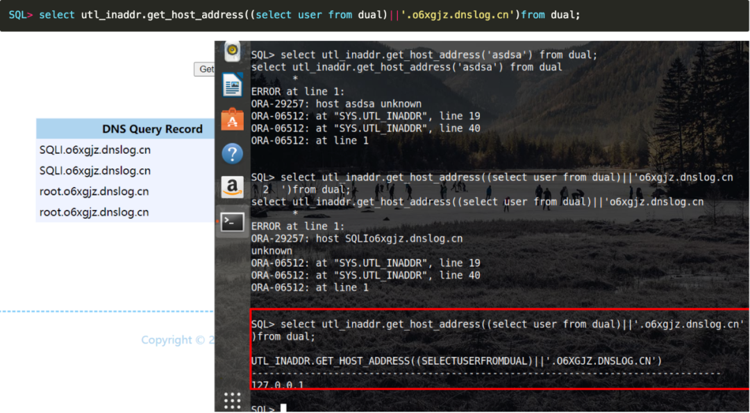Click the terminal command with get_host_address('asdsa')
Image resolution: width=750 pixels, height=413 pixels.
tap(424, 55)
